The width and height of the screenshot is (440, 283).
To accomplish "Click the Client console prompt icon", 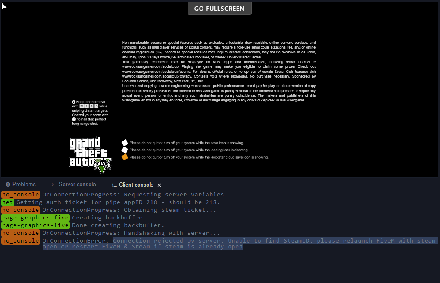I will coord(114,185).
